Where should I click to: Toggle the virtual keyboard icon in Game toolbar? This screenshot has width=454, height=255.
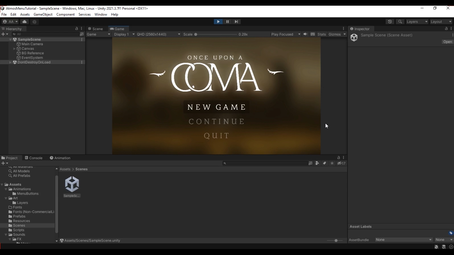click(x=313, y=34)
